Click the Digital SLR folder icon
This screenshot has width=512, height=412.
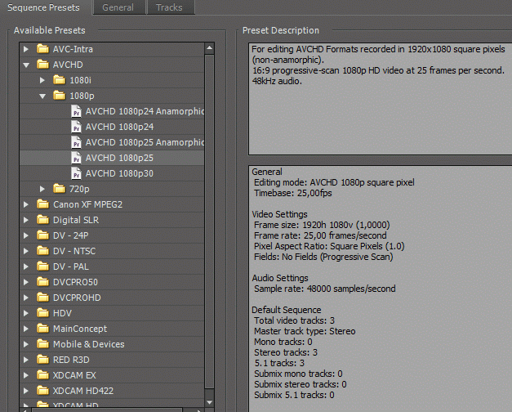coord(42,220)
